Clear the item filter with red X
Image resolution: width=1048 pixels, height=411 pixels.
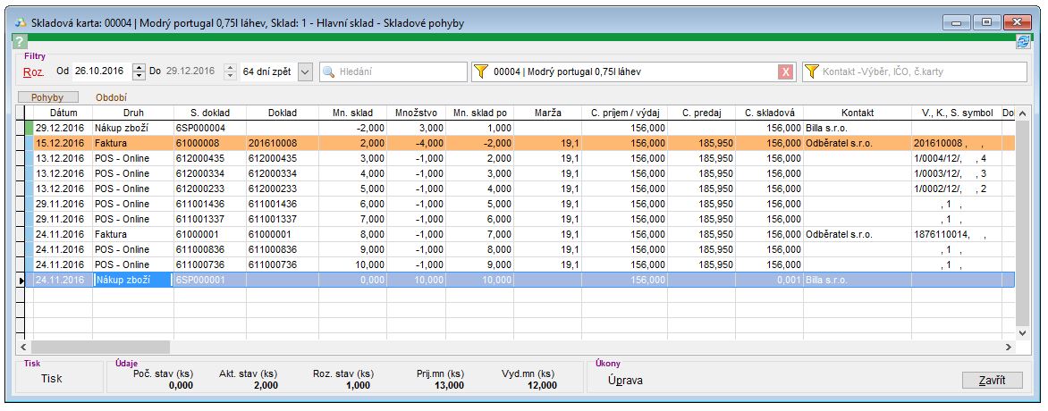click(x=785, y=71)
